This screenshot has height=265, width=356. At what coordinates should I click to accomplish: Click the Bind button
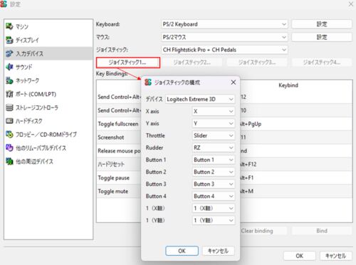322,231
